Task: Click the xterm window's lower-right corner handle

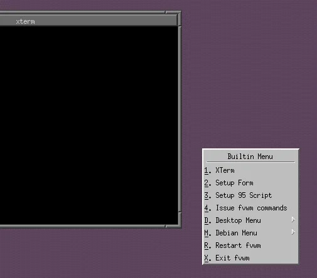Action: click(174, 220)
